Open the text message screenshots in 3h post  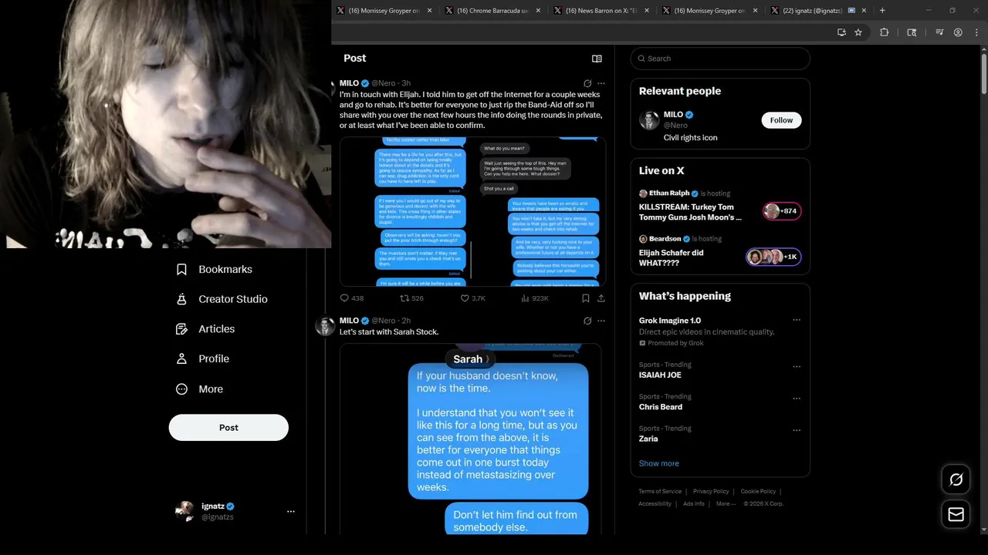point(472,212)
